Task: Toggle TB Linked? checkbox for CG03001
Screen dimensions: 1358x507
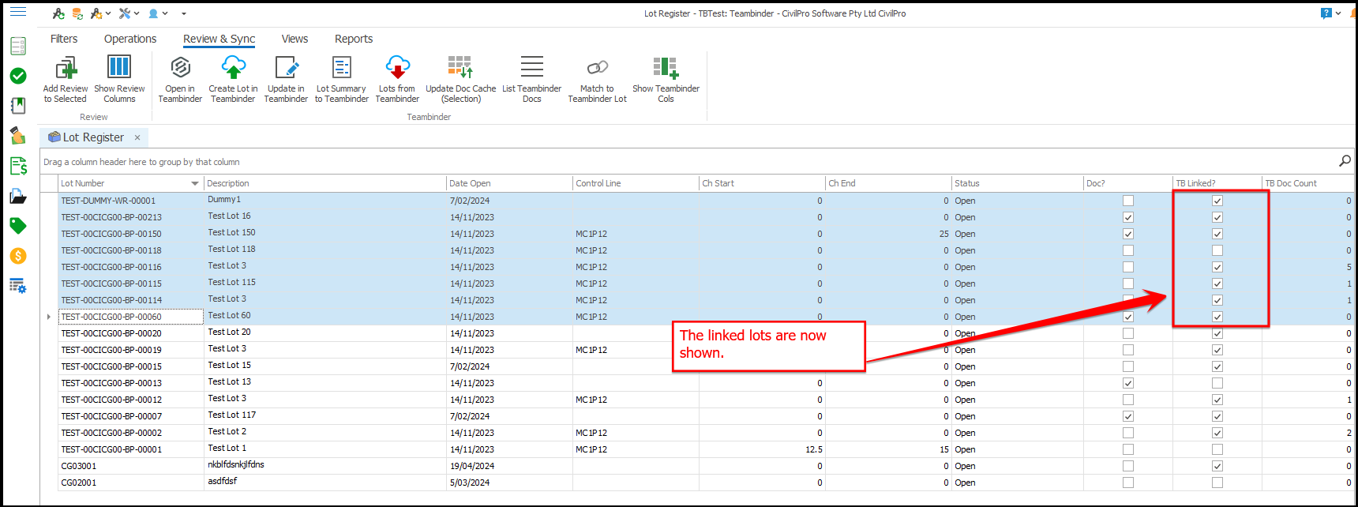Action: [1217, 466]
